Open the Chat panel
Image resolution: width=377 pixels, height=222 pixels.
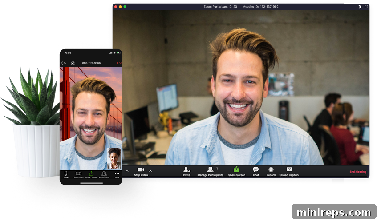pyautogui.click(x=255, y=172)
